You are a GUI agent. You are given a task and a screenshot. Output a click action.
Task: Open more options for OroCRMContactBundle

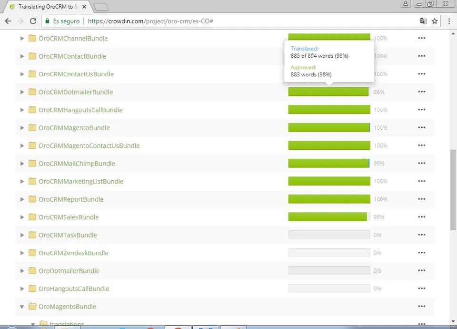coord(421,56)
